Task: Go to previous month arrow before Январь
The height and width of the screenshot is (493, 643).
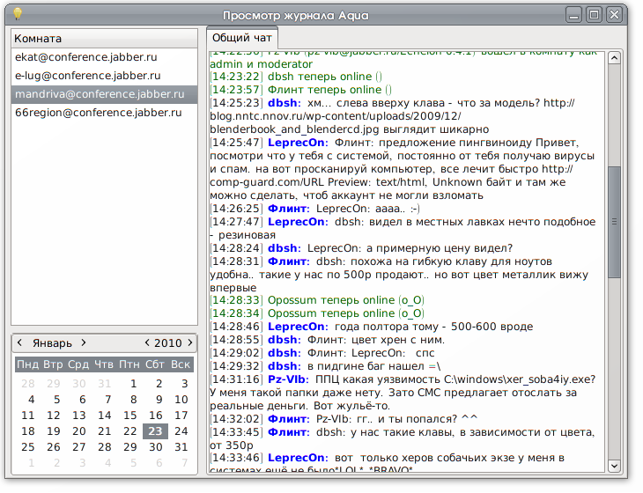Action: point(19,342)
